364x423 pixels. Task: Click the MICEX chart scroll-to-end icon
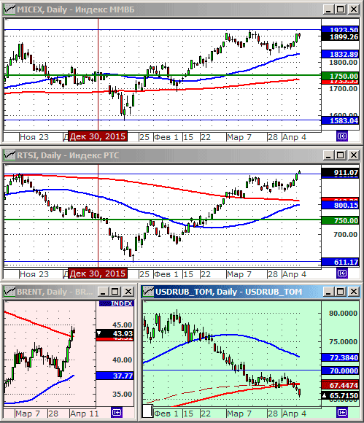[x=342, y=136]
